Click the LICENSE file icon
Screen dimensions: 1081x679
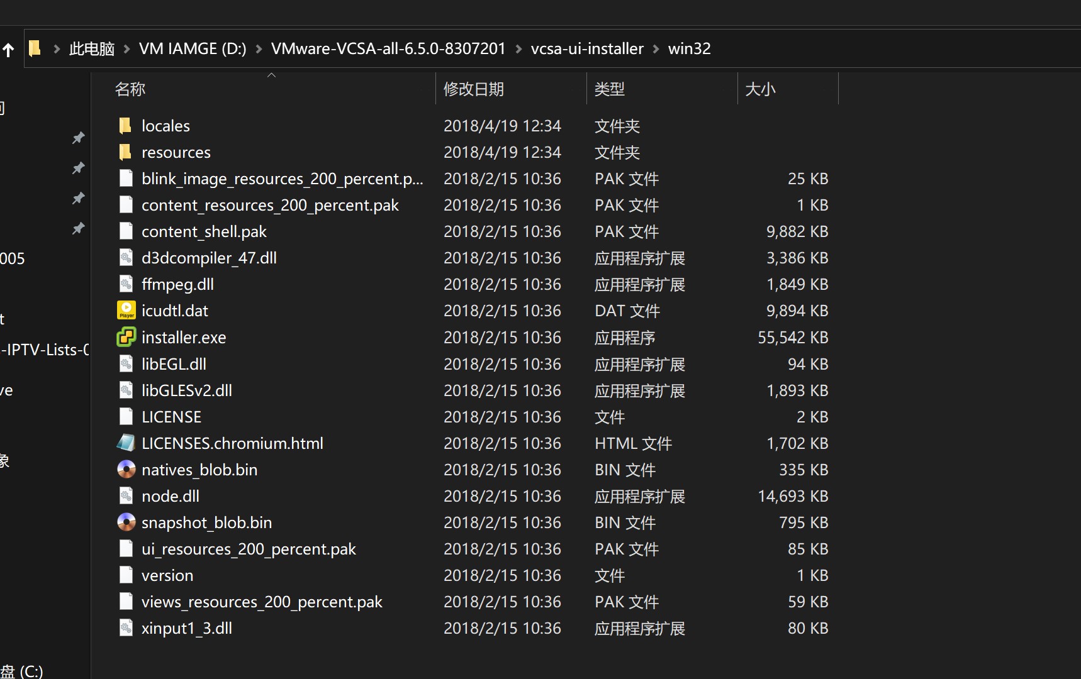(126, 417)
